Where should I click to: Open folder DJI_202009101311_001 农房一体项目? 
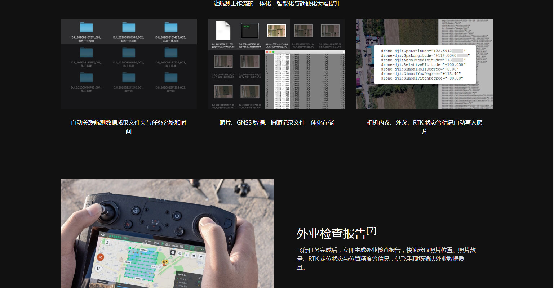click(87, 32)
